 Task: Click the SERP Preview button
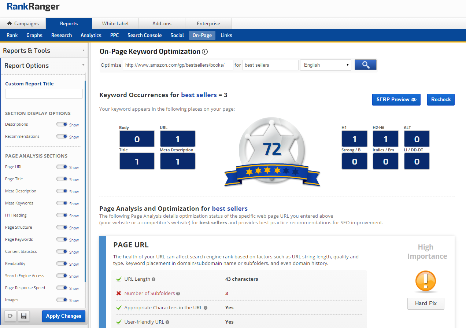coord(396,100)
